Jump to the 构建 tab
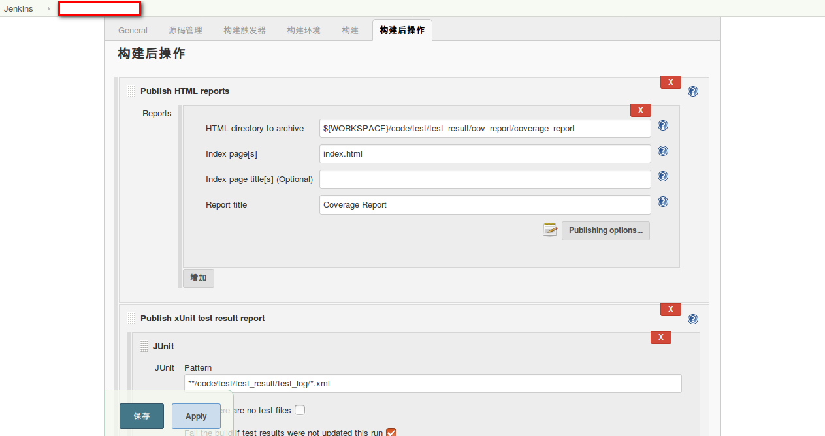 [x=350, y=30]
